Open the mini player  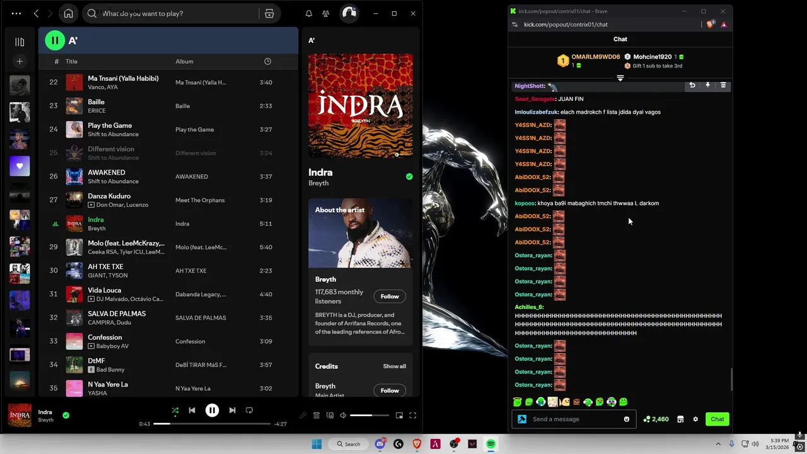point(399,416)
